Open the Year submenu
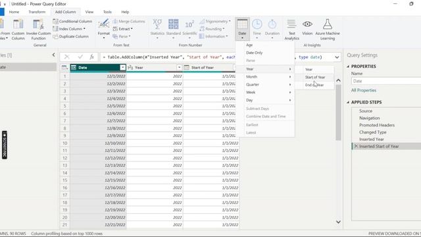The width and height of the screenshot is (421, 237). point(265,69)
